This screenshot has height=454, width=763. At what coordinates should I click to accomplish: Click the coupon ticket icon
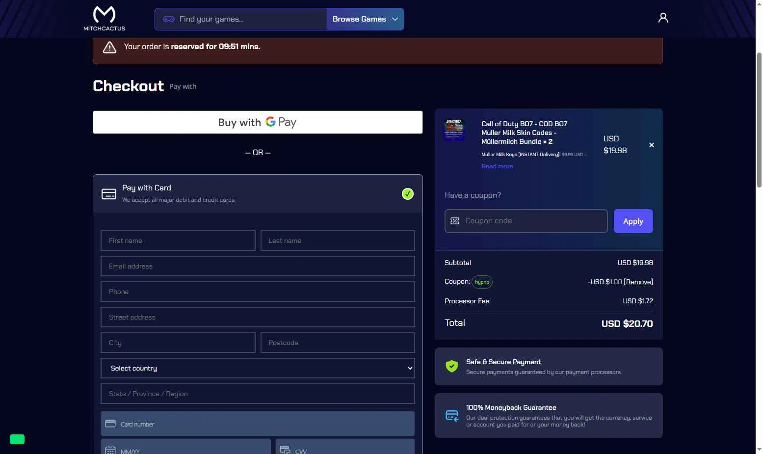tap(455, 221)
